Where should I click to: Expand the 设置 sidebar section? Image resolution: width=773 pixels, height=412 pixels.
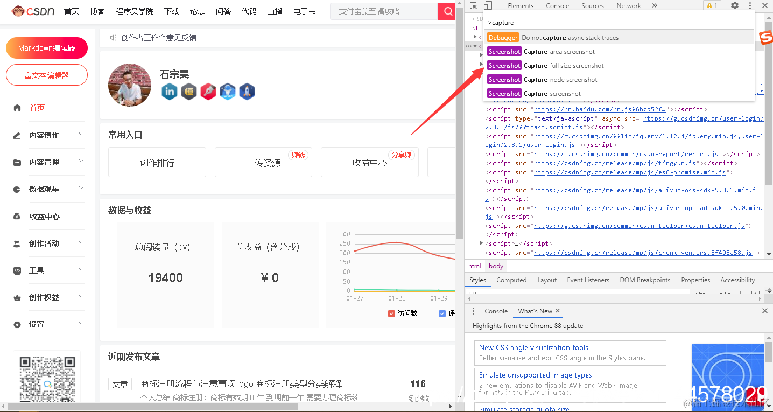(81, 323)
